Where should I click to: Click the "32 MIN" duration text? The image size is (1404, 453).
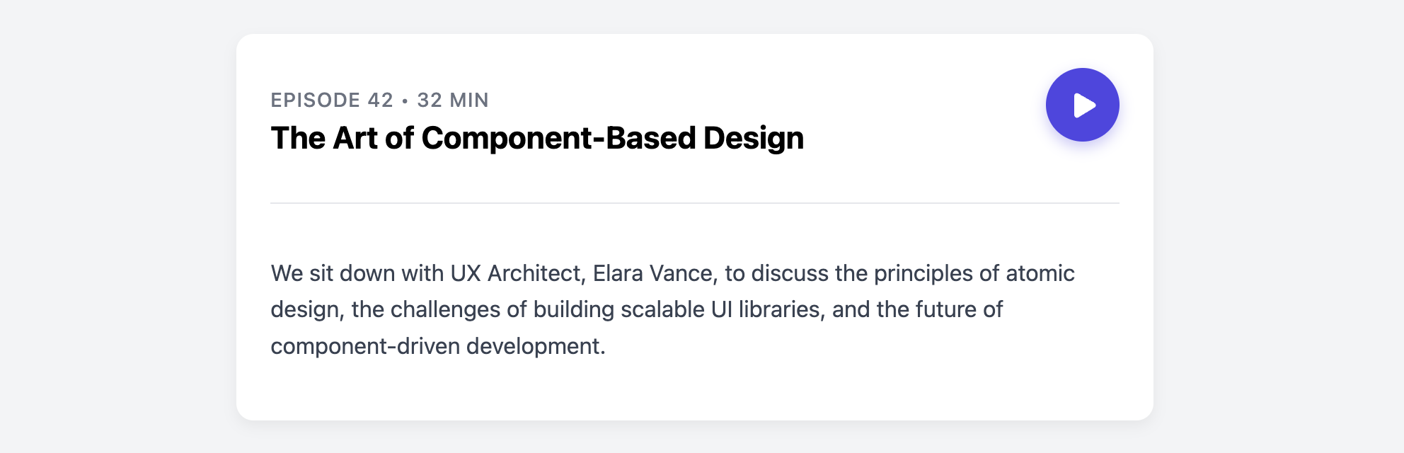[453, 100]
